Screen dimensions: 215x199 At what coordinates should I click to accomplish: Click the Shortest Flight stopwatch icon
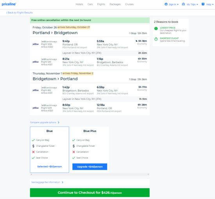(156, 39)
